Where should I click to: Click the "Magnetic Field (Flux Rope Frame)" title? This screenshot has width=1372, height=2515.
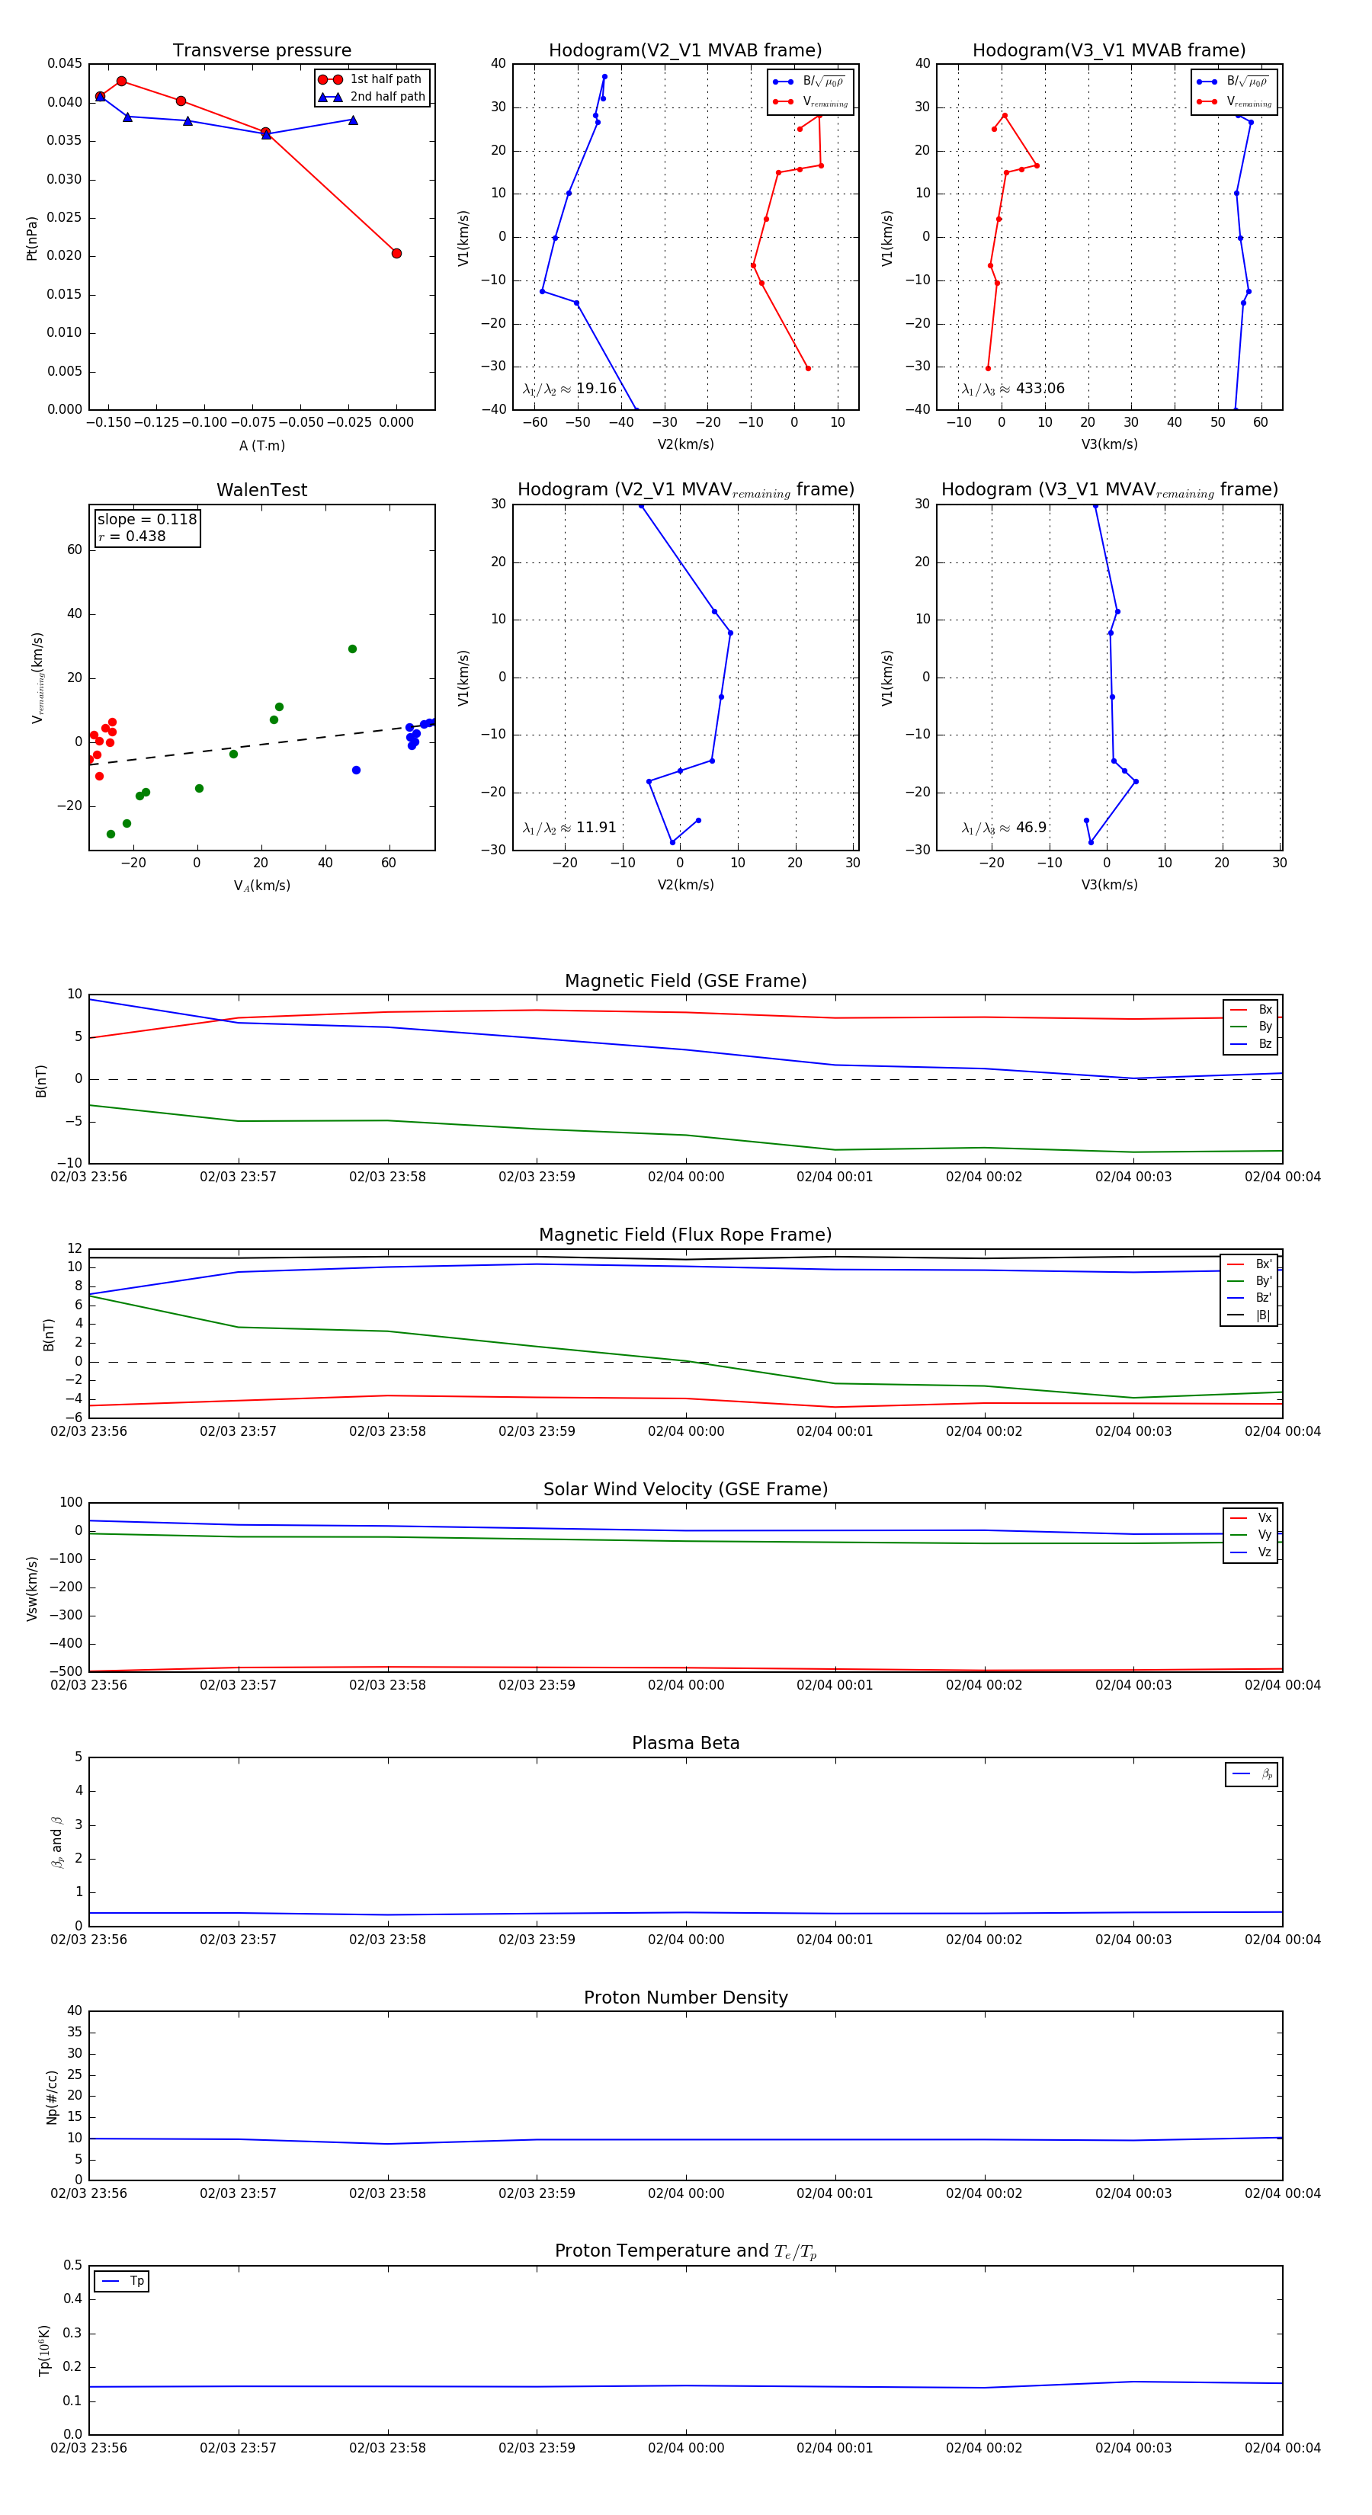click(685, 1235)
